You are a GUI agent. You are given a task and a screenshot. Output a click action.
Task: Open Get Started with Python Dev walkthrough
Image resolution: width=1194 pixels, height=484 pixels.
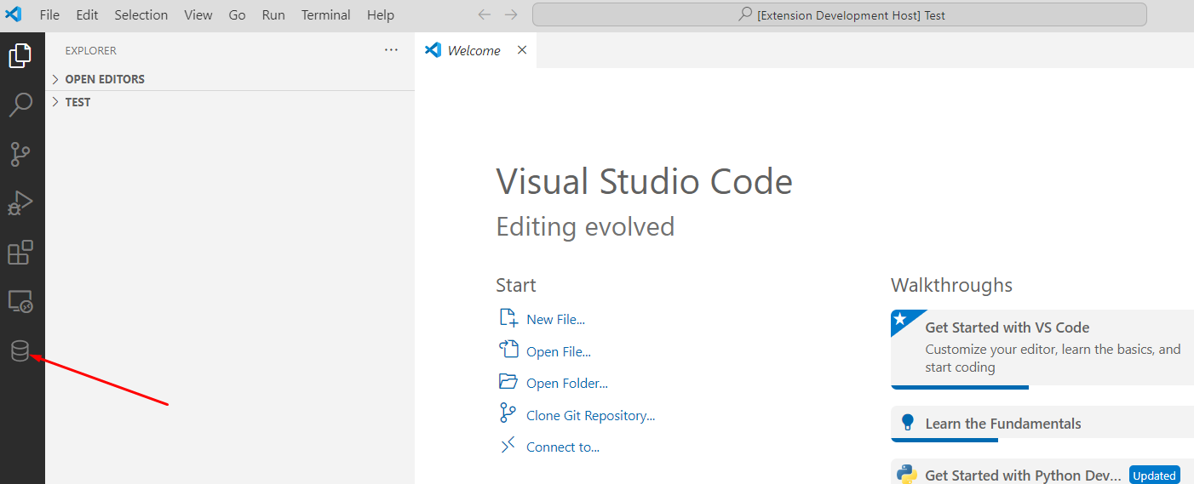[1042, 472]
